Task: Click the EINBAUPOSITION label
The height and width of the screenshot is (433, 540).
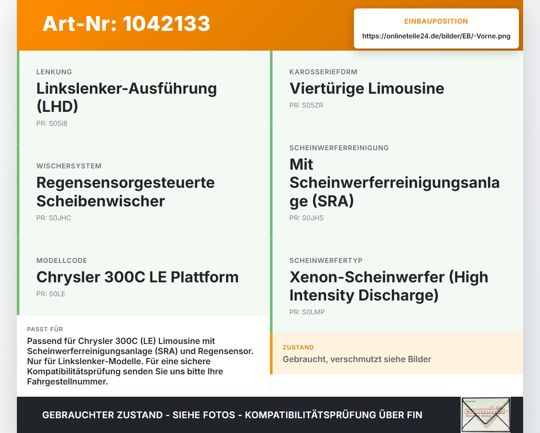Action: click(436, 22)
